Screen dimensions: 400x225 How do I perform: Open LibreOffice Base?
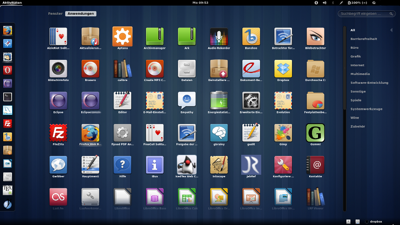point(154,199)
